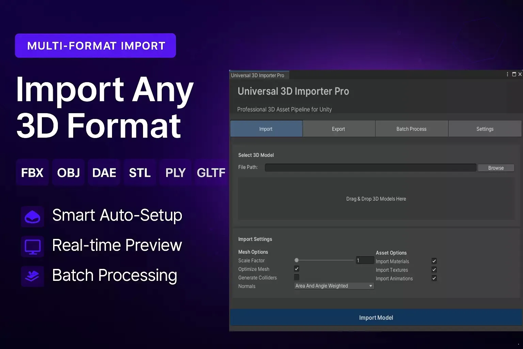The width and height of the screenshot is (523, 349).
Task: Uncheck Import Animations
Action: (x=434, y=278)
